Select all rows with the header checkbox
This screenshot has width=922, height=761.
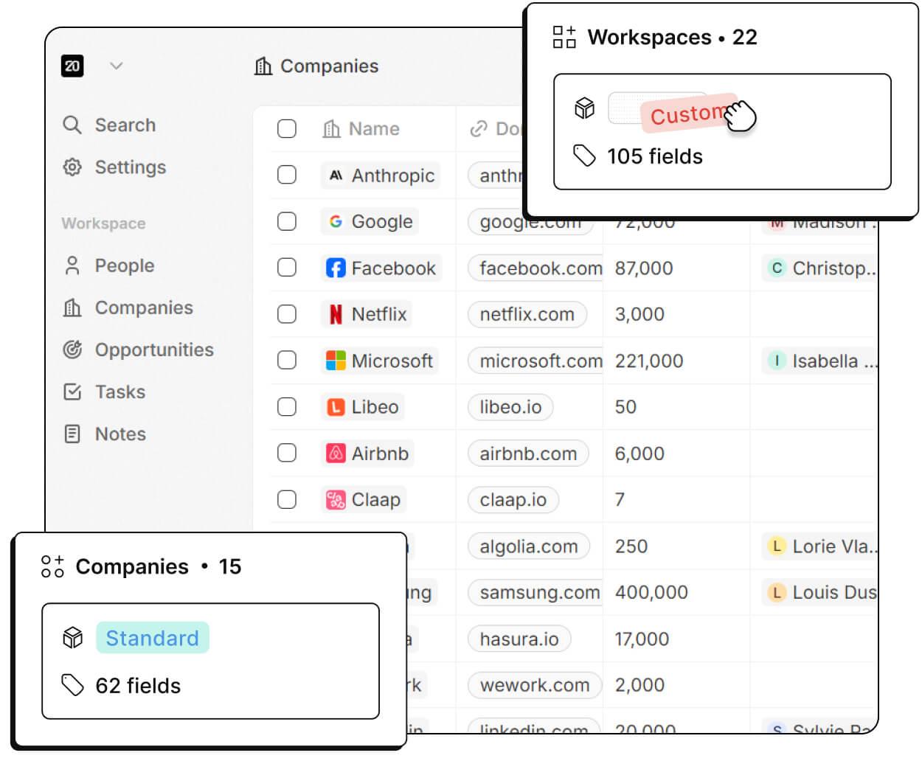click(x=287, y=128)
